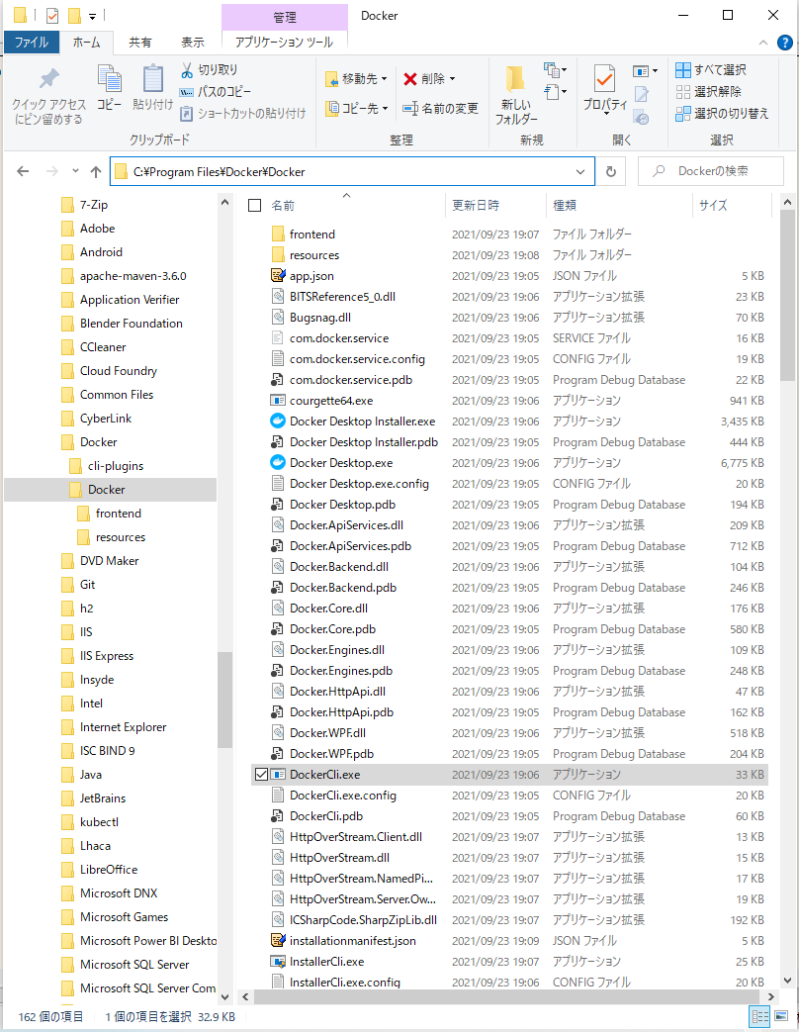Image resolution: width=799 pixels, height=1032 pixels.
Task: Click the Rename (名前の変更) button
Action: [441, 108]
